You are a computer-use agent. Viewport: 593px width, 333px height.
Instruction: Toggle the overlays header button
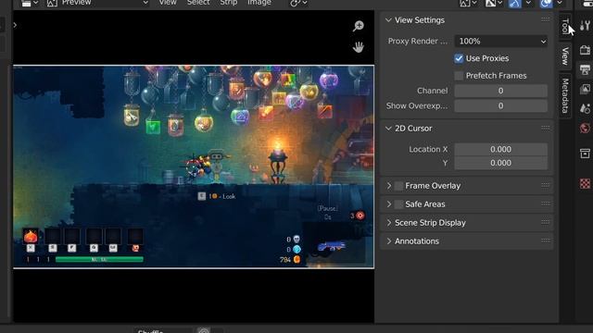pos(546,3)
